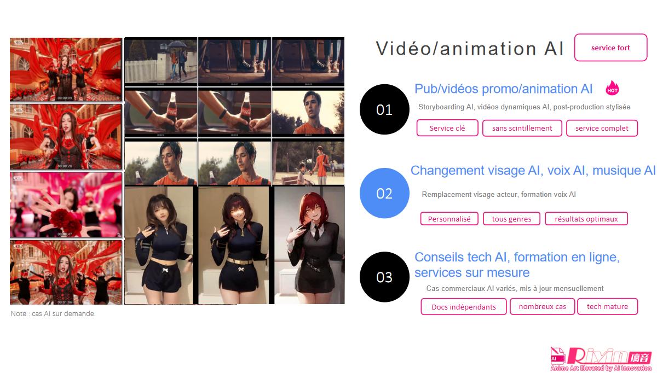Click the "service complet" tag
This screenshot has width=657, height=373.
602,128
